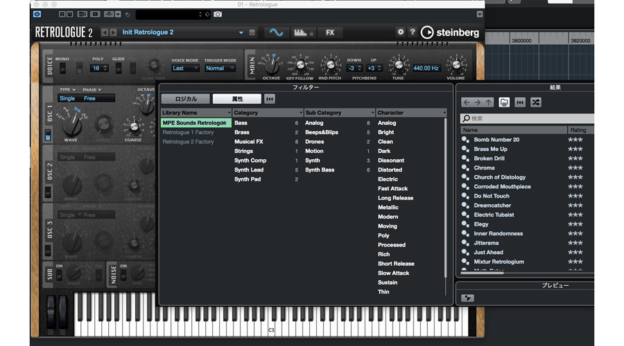This screenshot has height=346, width=624.
Task: Open the arpeggiator page with the bars icon
Action: pyautogui.click(x=300, y=33)
